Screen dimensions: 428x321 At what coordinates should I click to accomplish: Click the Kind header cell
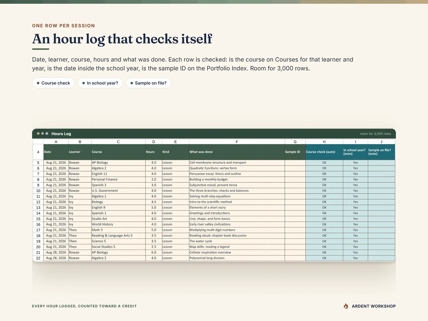[175, 152]
